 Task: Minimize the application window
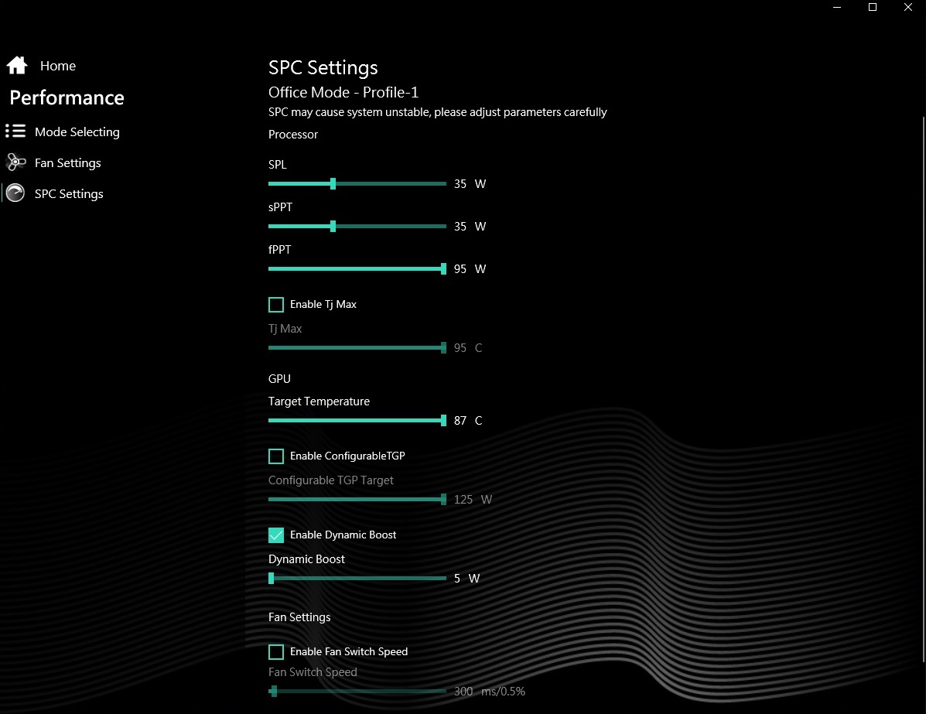point(837,7)
